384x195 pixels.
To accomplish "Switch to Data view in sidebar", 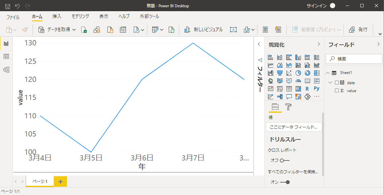I will tap(6, 57).
